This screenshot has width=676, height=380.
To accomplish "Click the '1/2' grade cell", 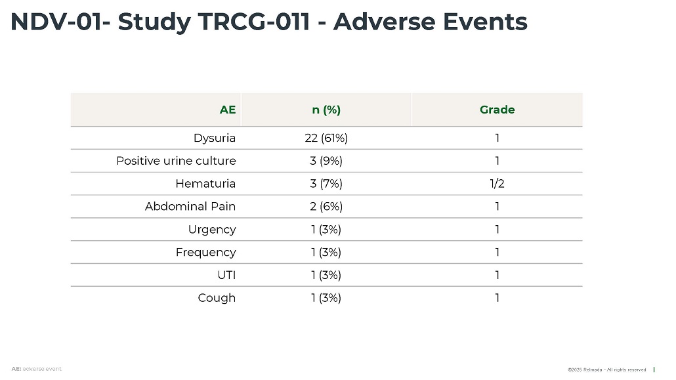I will [x=497, y=184].
